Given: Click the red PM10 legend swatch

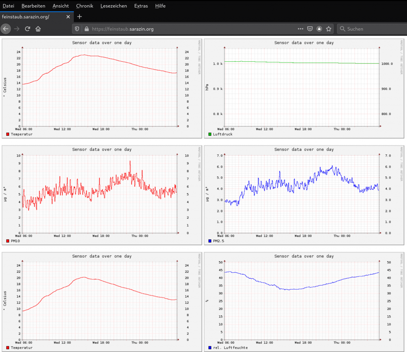Looking at the screenshot, I should coord(8,241).
